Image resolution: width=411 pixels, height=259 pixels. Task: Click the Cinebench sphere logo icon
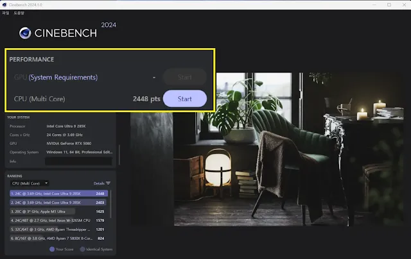[25, 33]
